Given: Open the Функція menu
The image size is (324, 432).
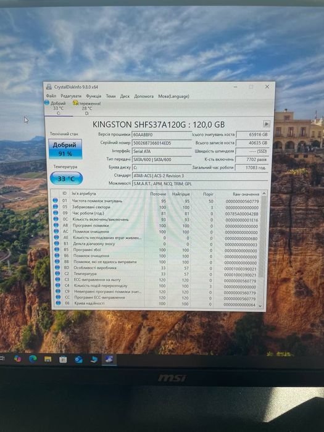Looking at the screenshot, I should tap(94, 96).
